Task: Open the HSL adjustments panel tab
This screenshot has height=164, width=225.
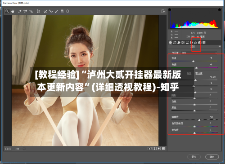Action: click(x=183, y=43)
